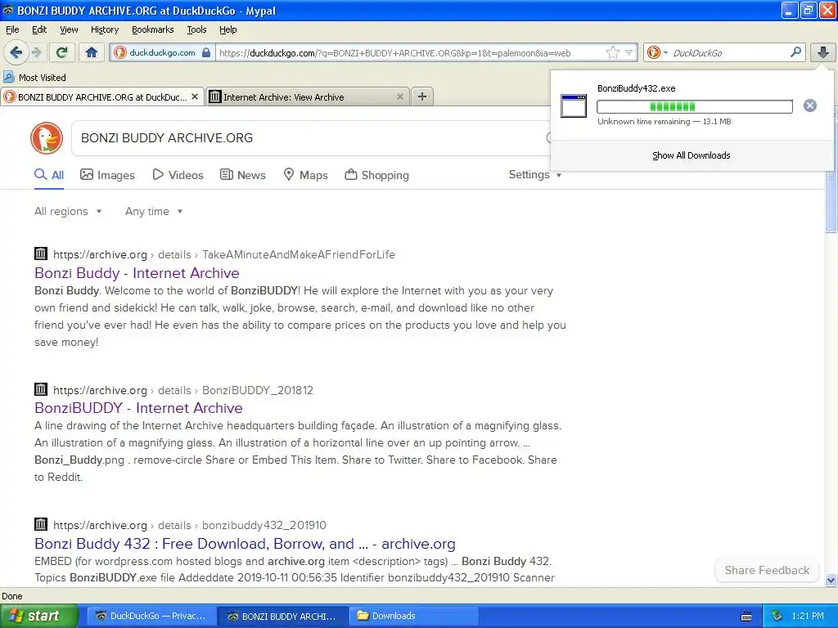
Task: Close the Internet Archive tab
Action: [x=399, y=96]
